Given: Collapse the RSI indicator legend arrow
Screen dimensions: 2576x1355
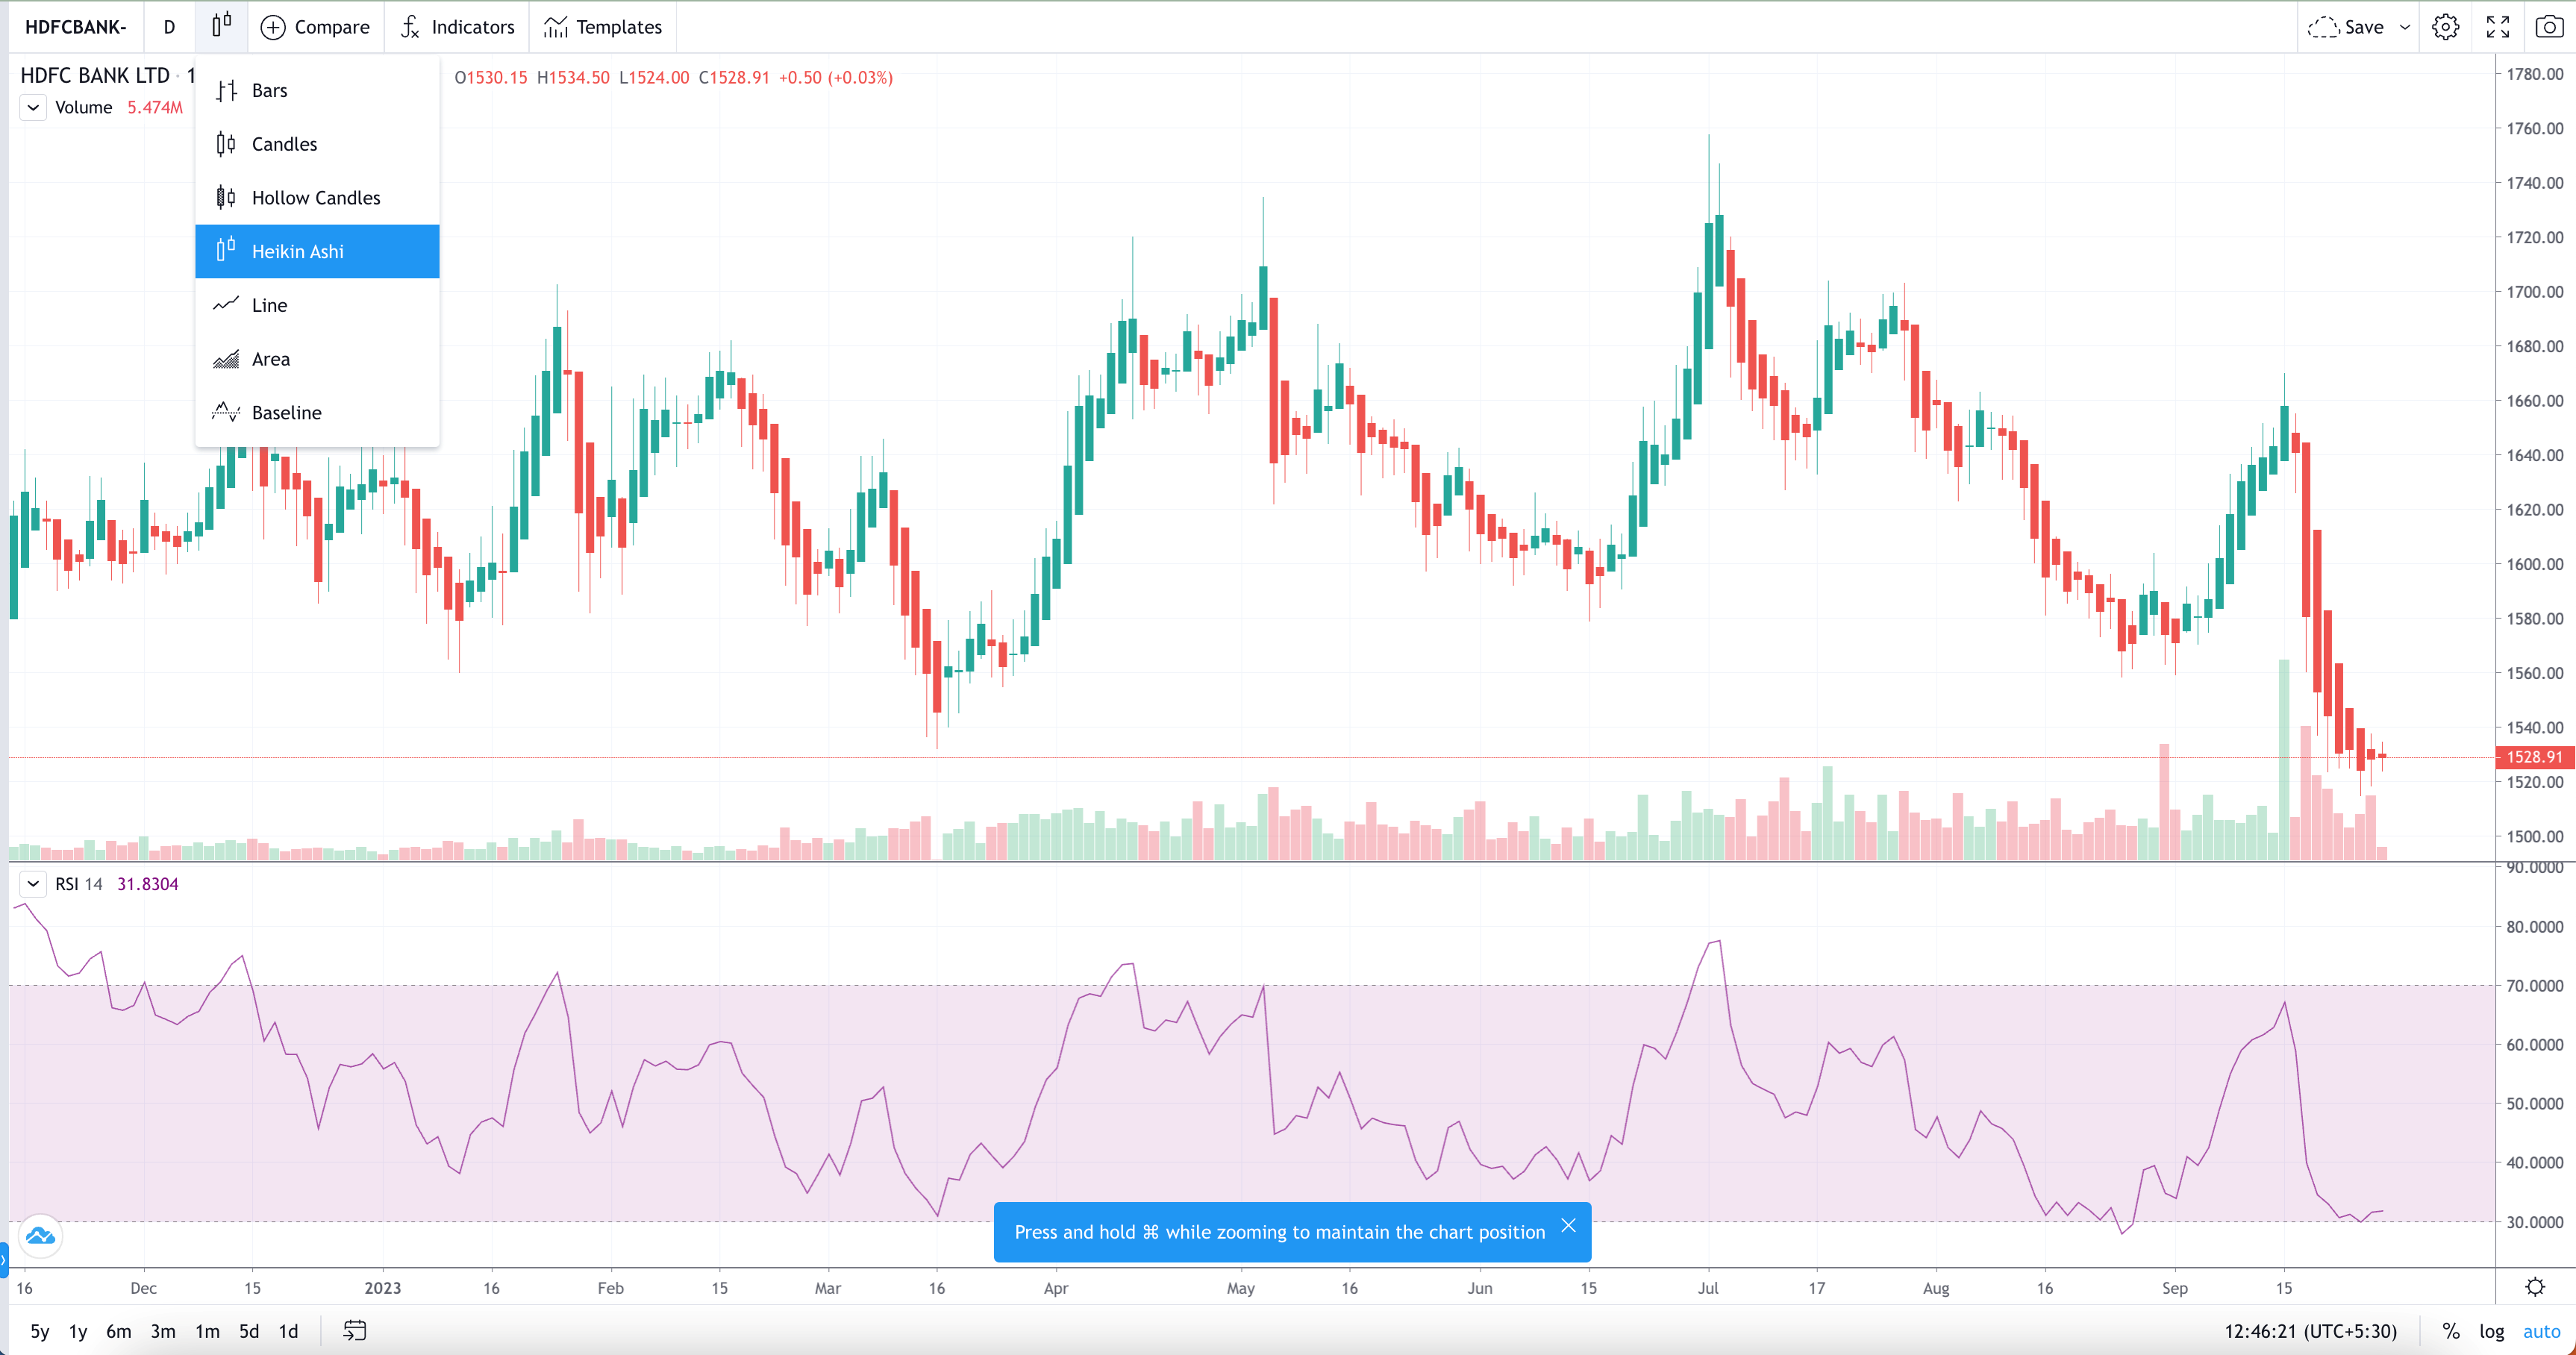Looking at the screenshot, I should pyautogui.click(x=33, y=884).
